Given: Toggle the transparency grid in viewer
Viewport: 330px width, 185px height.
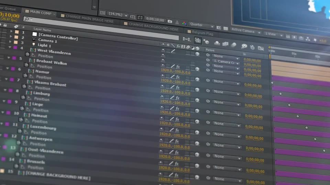Looking at the screenshot, I should (x=225, y=28).
